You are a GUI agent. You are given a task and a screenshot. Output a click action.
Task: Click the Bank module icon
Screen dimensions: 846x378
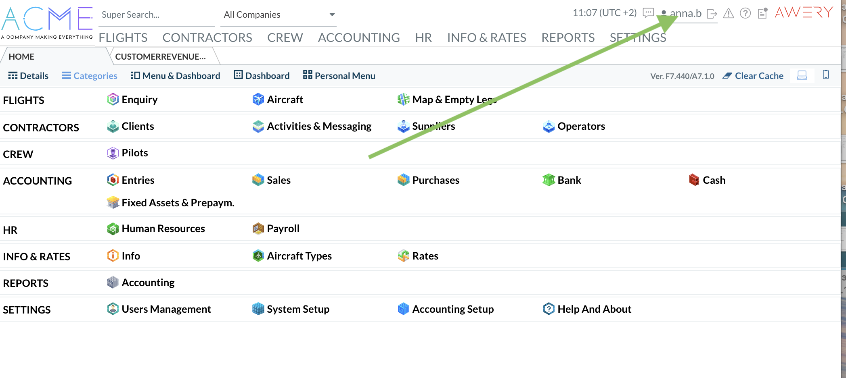click(x=549, y=180)
